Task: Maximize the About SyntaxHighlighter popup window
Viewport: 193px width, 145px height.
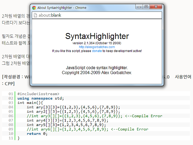Action: (x=146, y=7)
